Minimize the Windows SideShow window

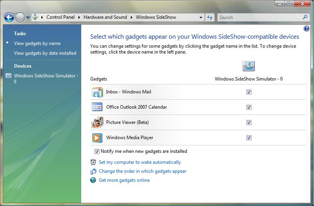(x=280, y=4)
